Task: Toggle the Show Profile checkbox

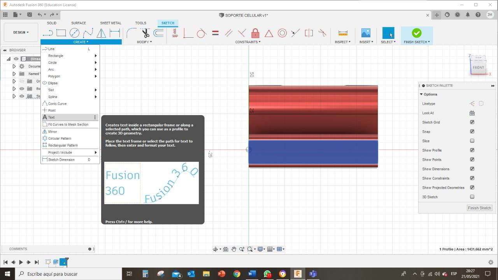Action: click(472, 150)
